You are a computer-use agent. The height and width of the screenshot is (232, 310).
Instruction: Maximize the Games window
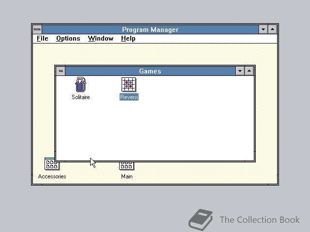point(249,71)
